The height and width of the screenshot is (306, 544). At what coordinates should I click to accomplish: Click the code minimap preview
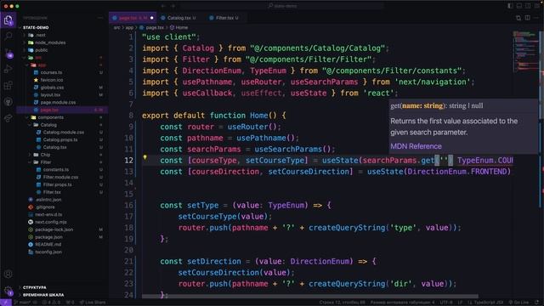pos(525,52)
